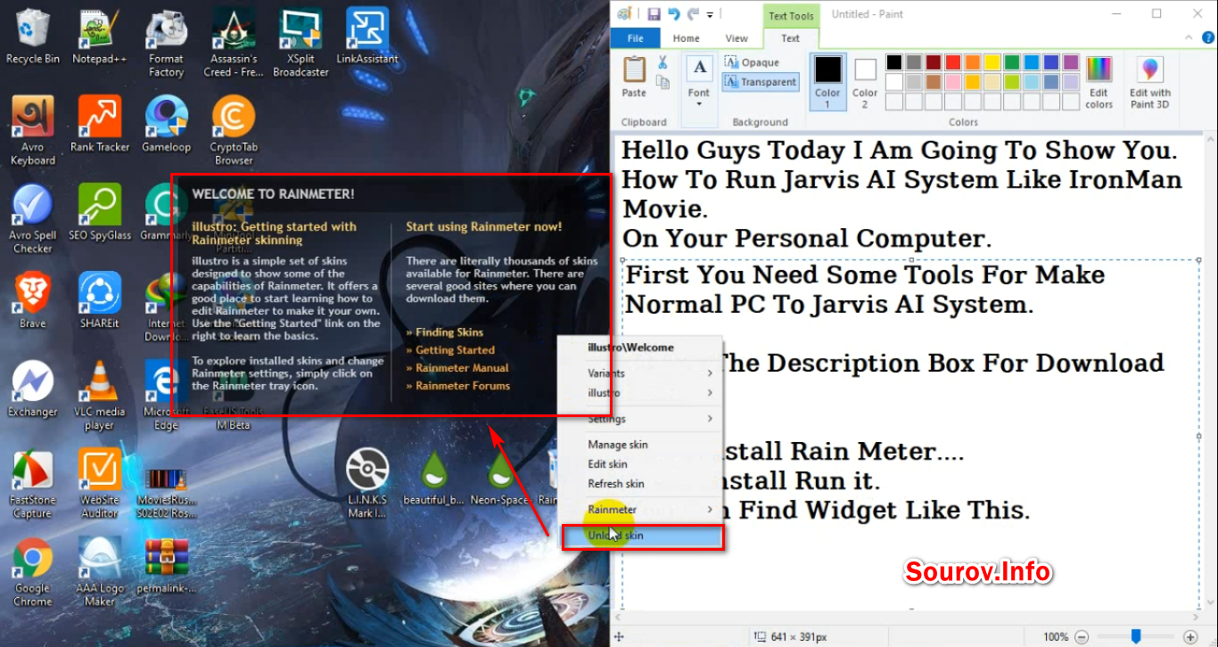Pick the red color swatch in the palette
Viewport: 1218px width, 647px height.
pyautogui.click(x=952, y=62)
